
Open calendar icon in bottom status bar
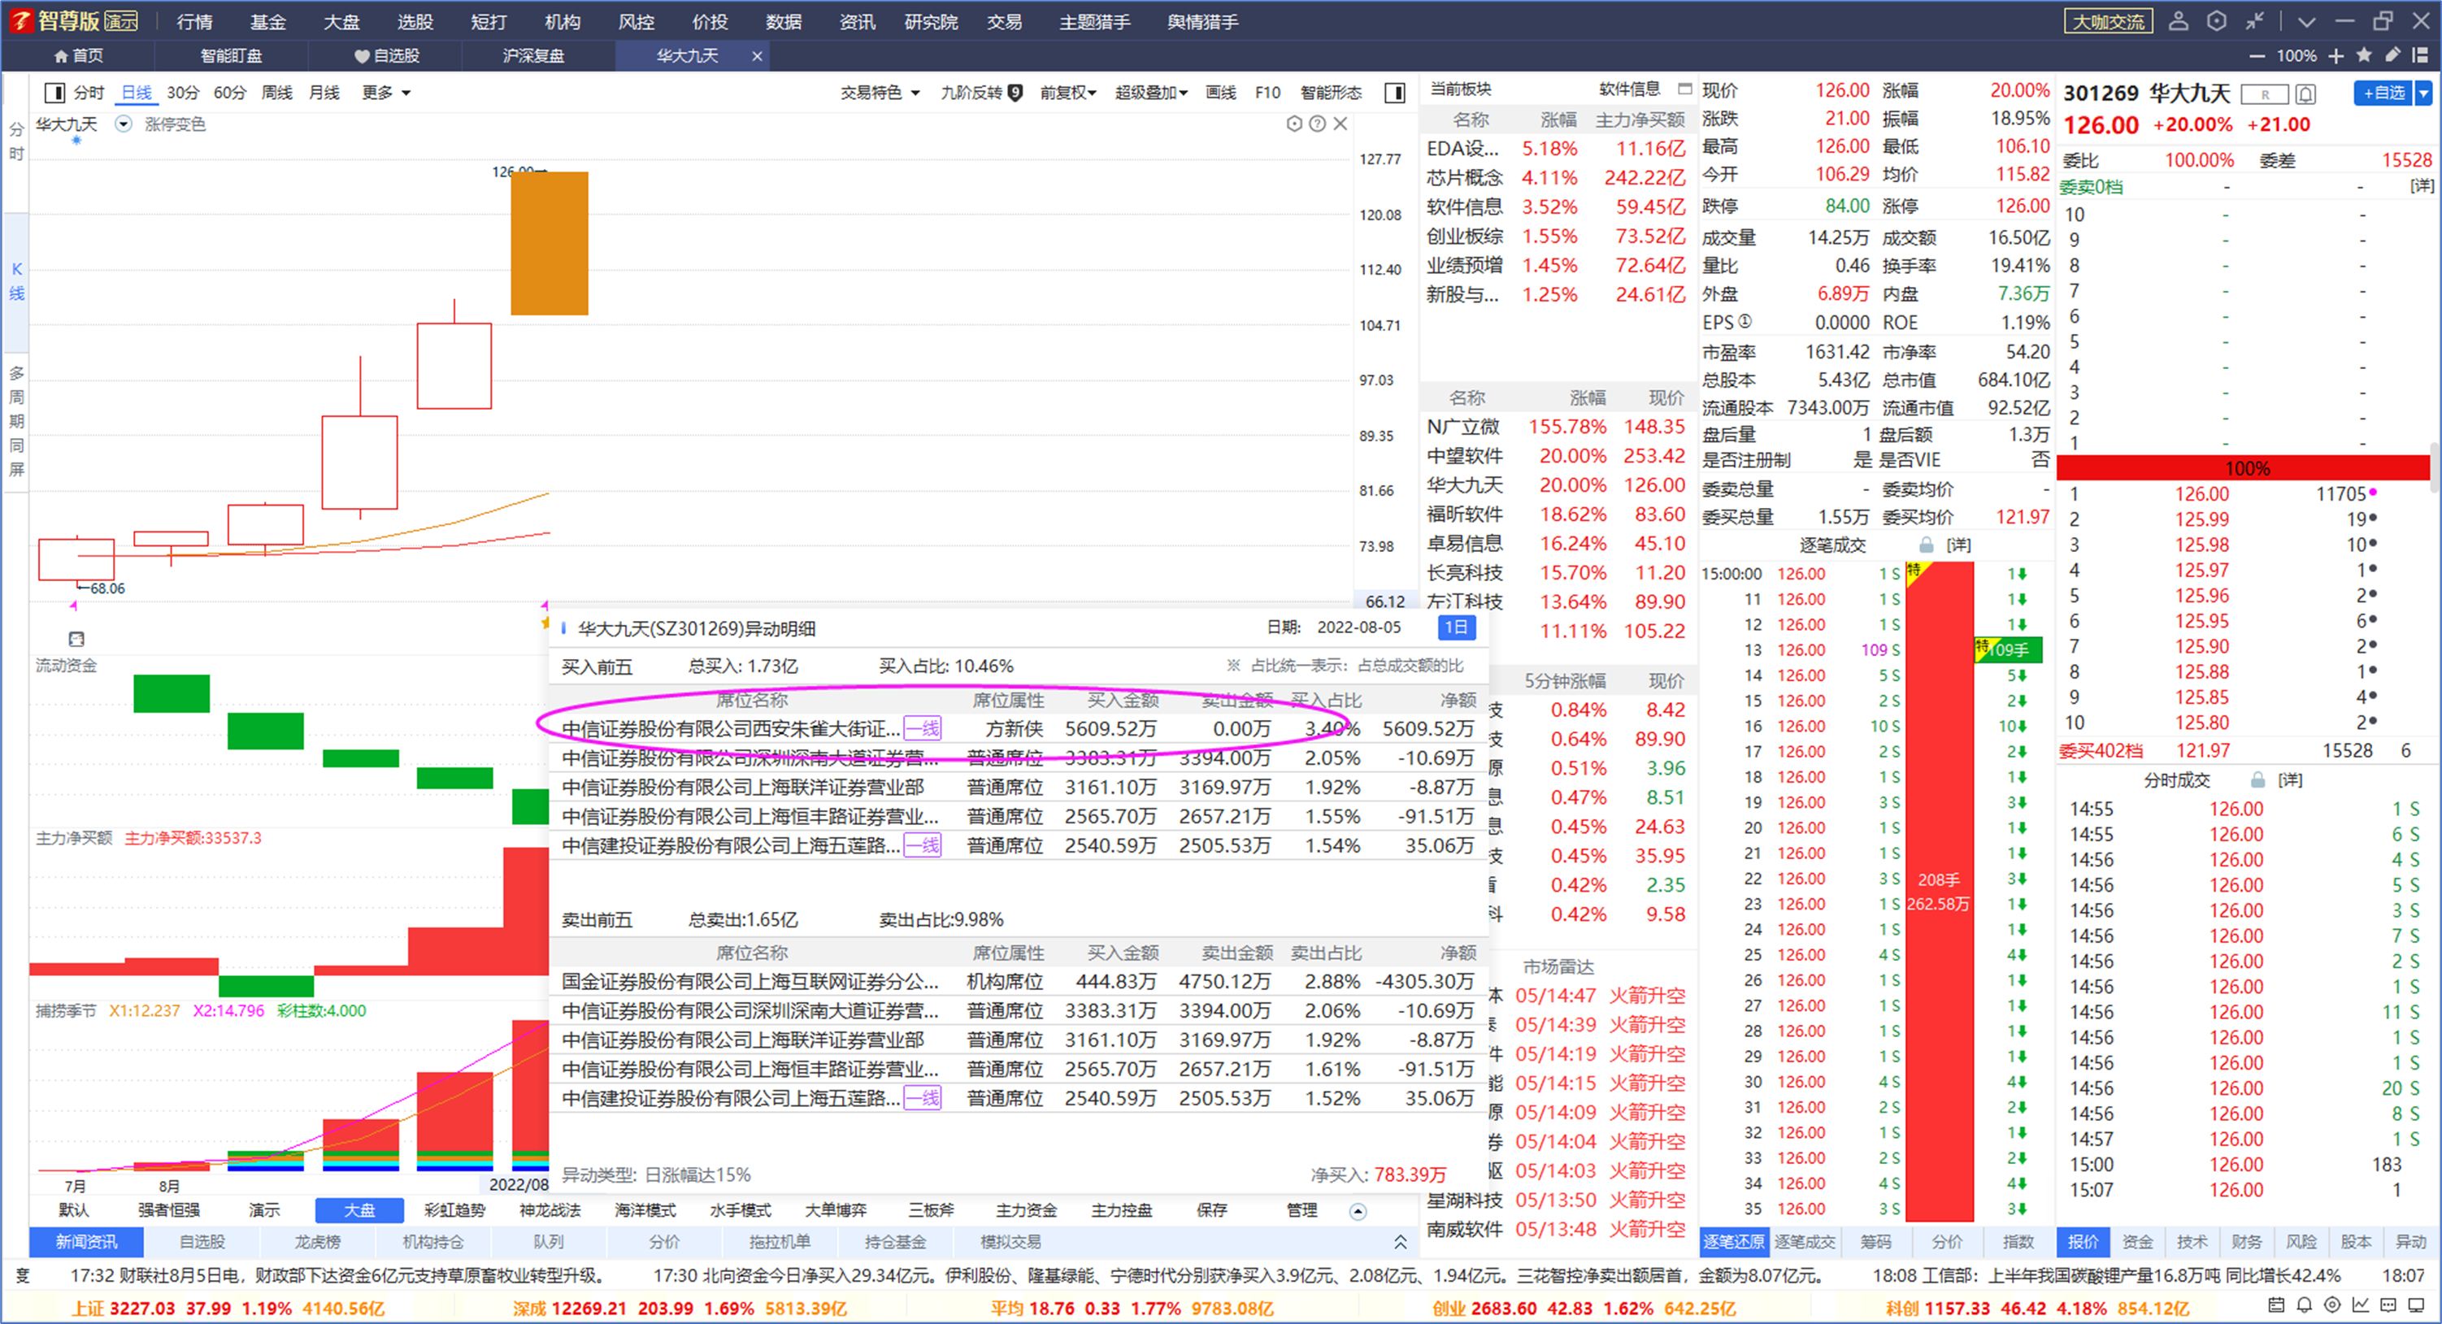[2276, 1305]
